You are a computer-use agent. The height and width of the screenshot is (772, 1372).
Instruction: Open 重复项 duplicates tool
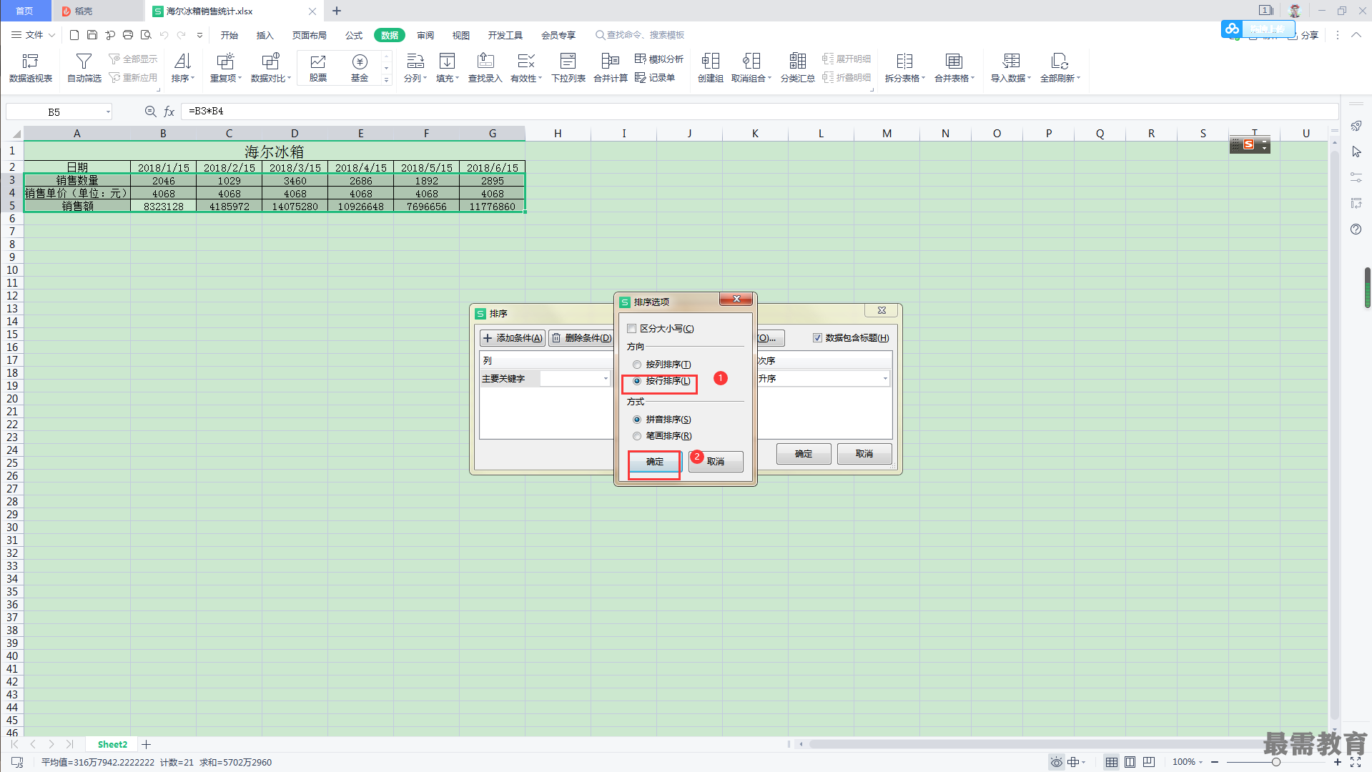(226, 68)
